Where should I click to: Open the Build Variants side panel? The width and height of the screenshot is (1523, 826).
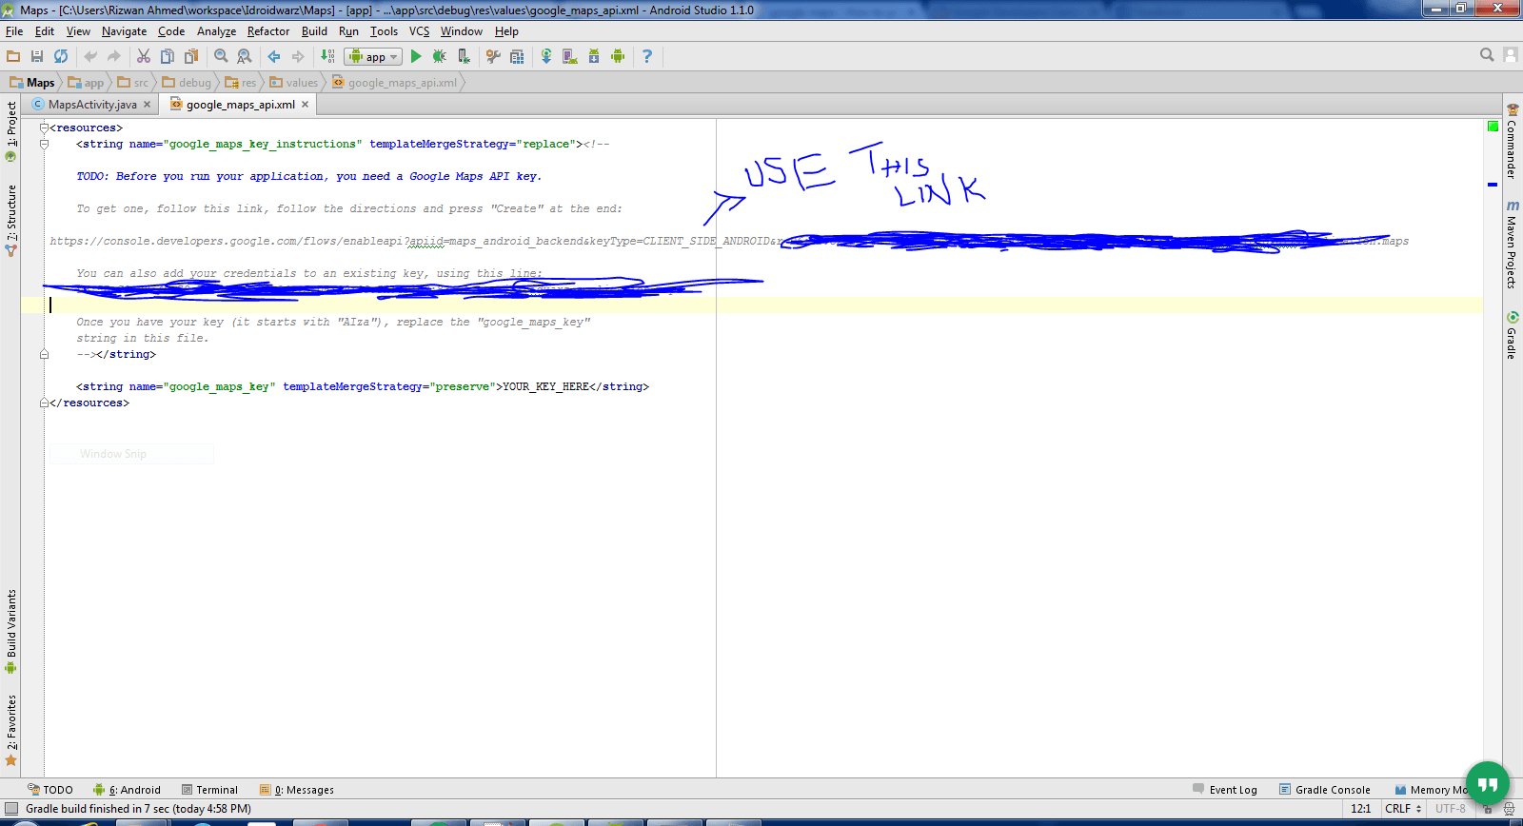pyautogui.click(x=10, y=631)
